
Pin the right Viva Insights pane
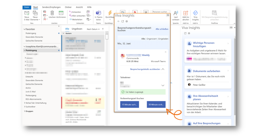(231, 27)
